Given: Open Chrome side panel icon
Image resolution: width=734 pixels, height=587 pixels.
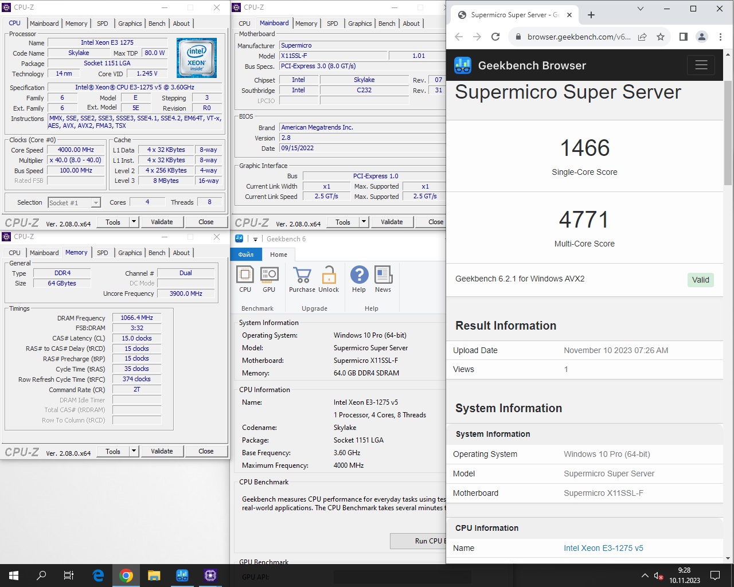Looking at the screenshot, I should point(684,37).
